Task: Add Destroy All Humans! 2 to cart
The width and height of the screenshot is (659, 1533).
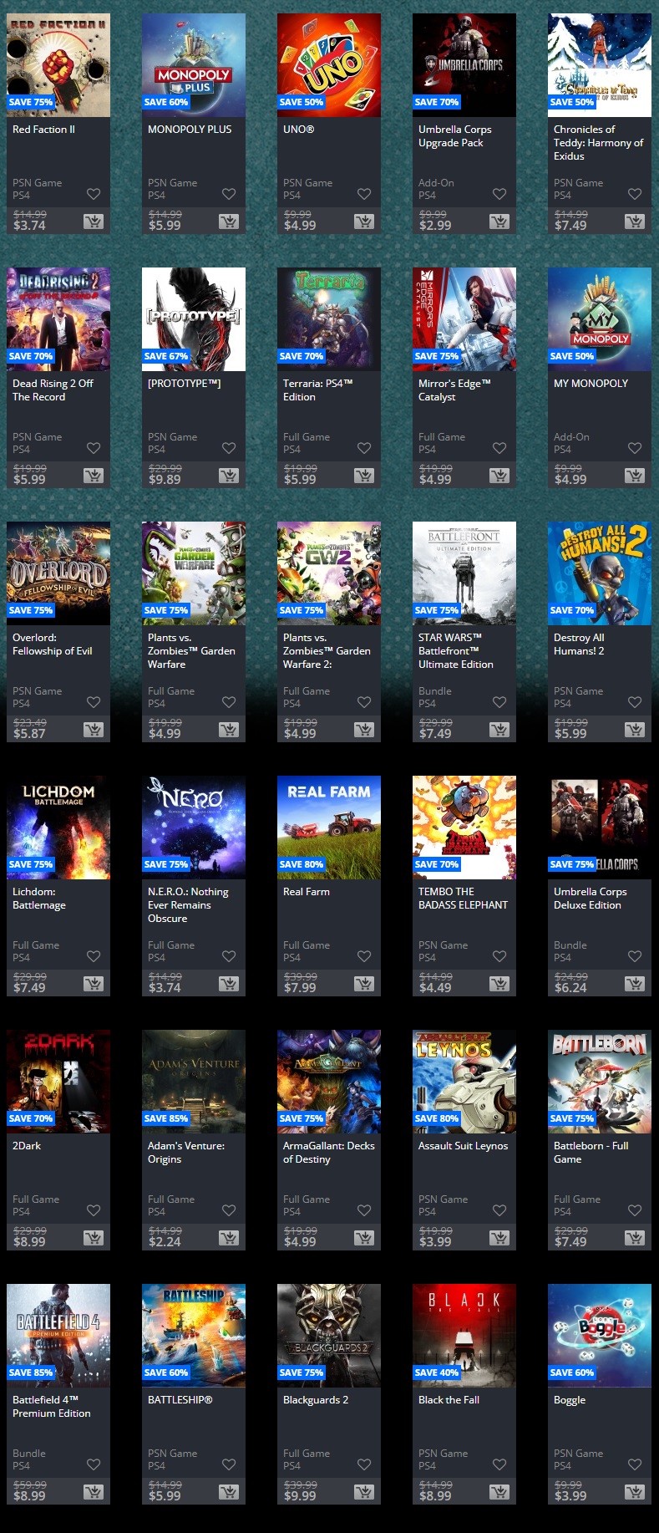Action: click(x=635, y=730)
